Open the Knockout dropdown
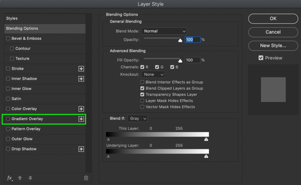 [153, 74]
